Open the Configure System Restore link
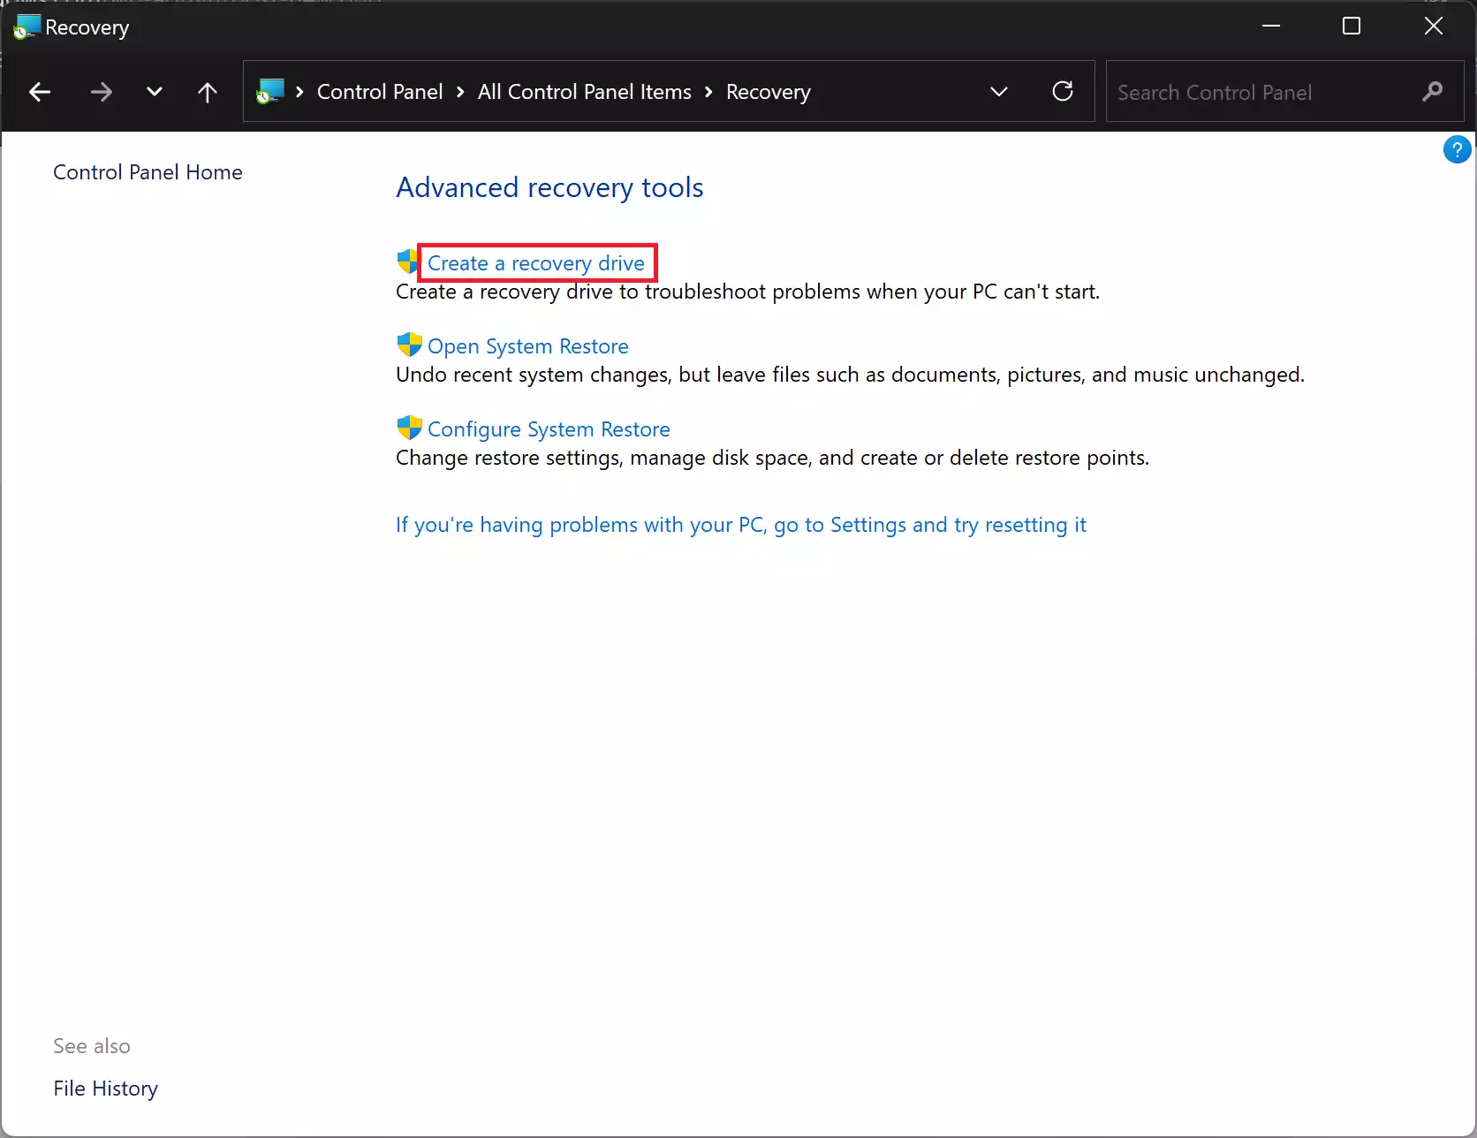 click(x=549, y=429)
